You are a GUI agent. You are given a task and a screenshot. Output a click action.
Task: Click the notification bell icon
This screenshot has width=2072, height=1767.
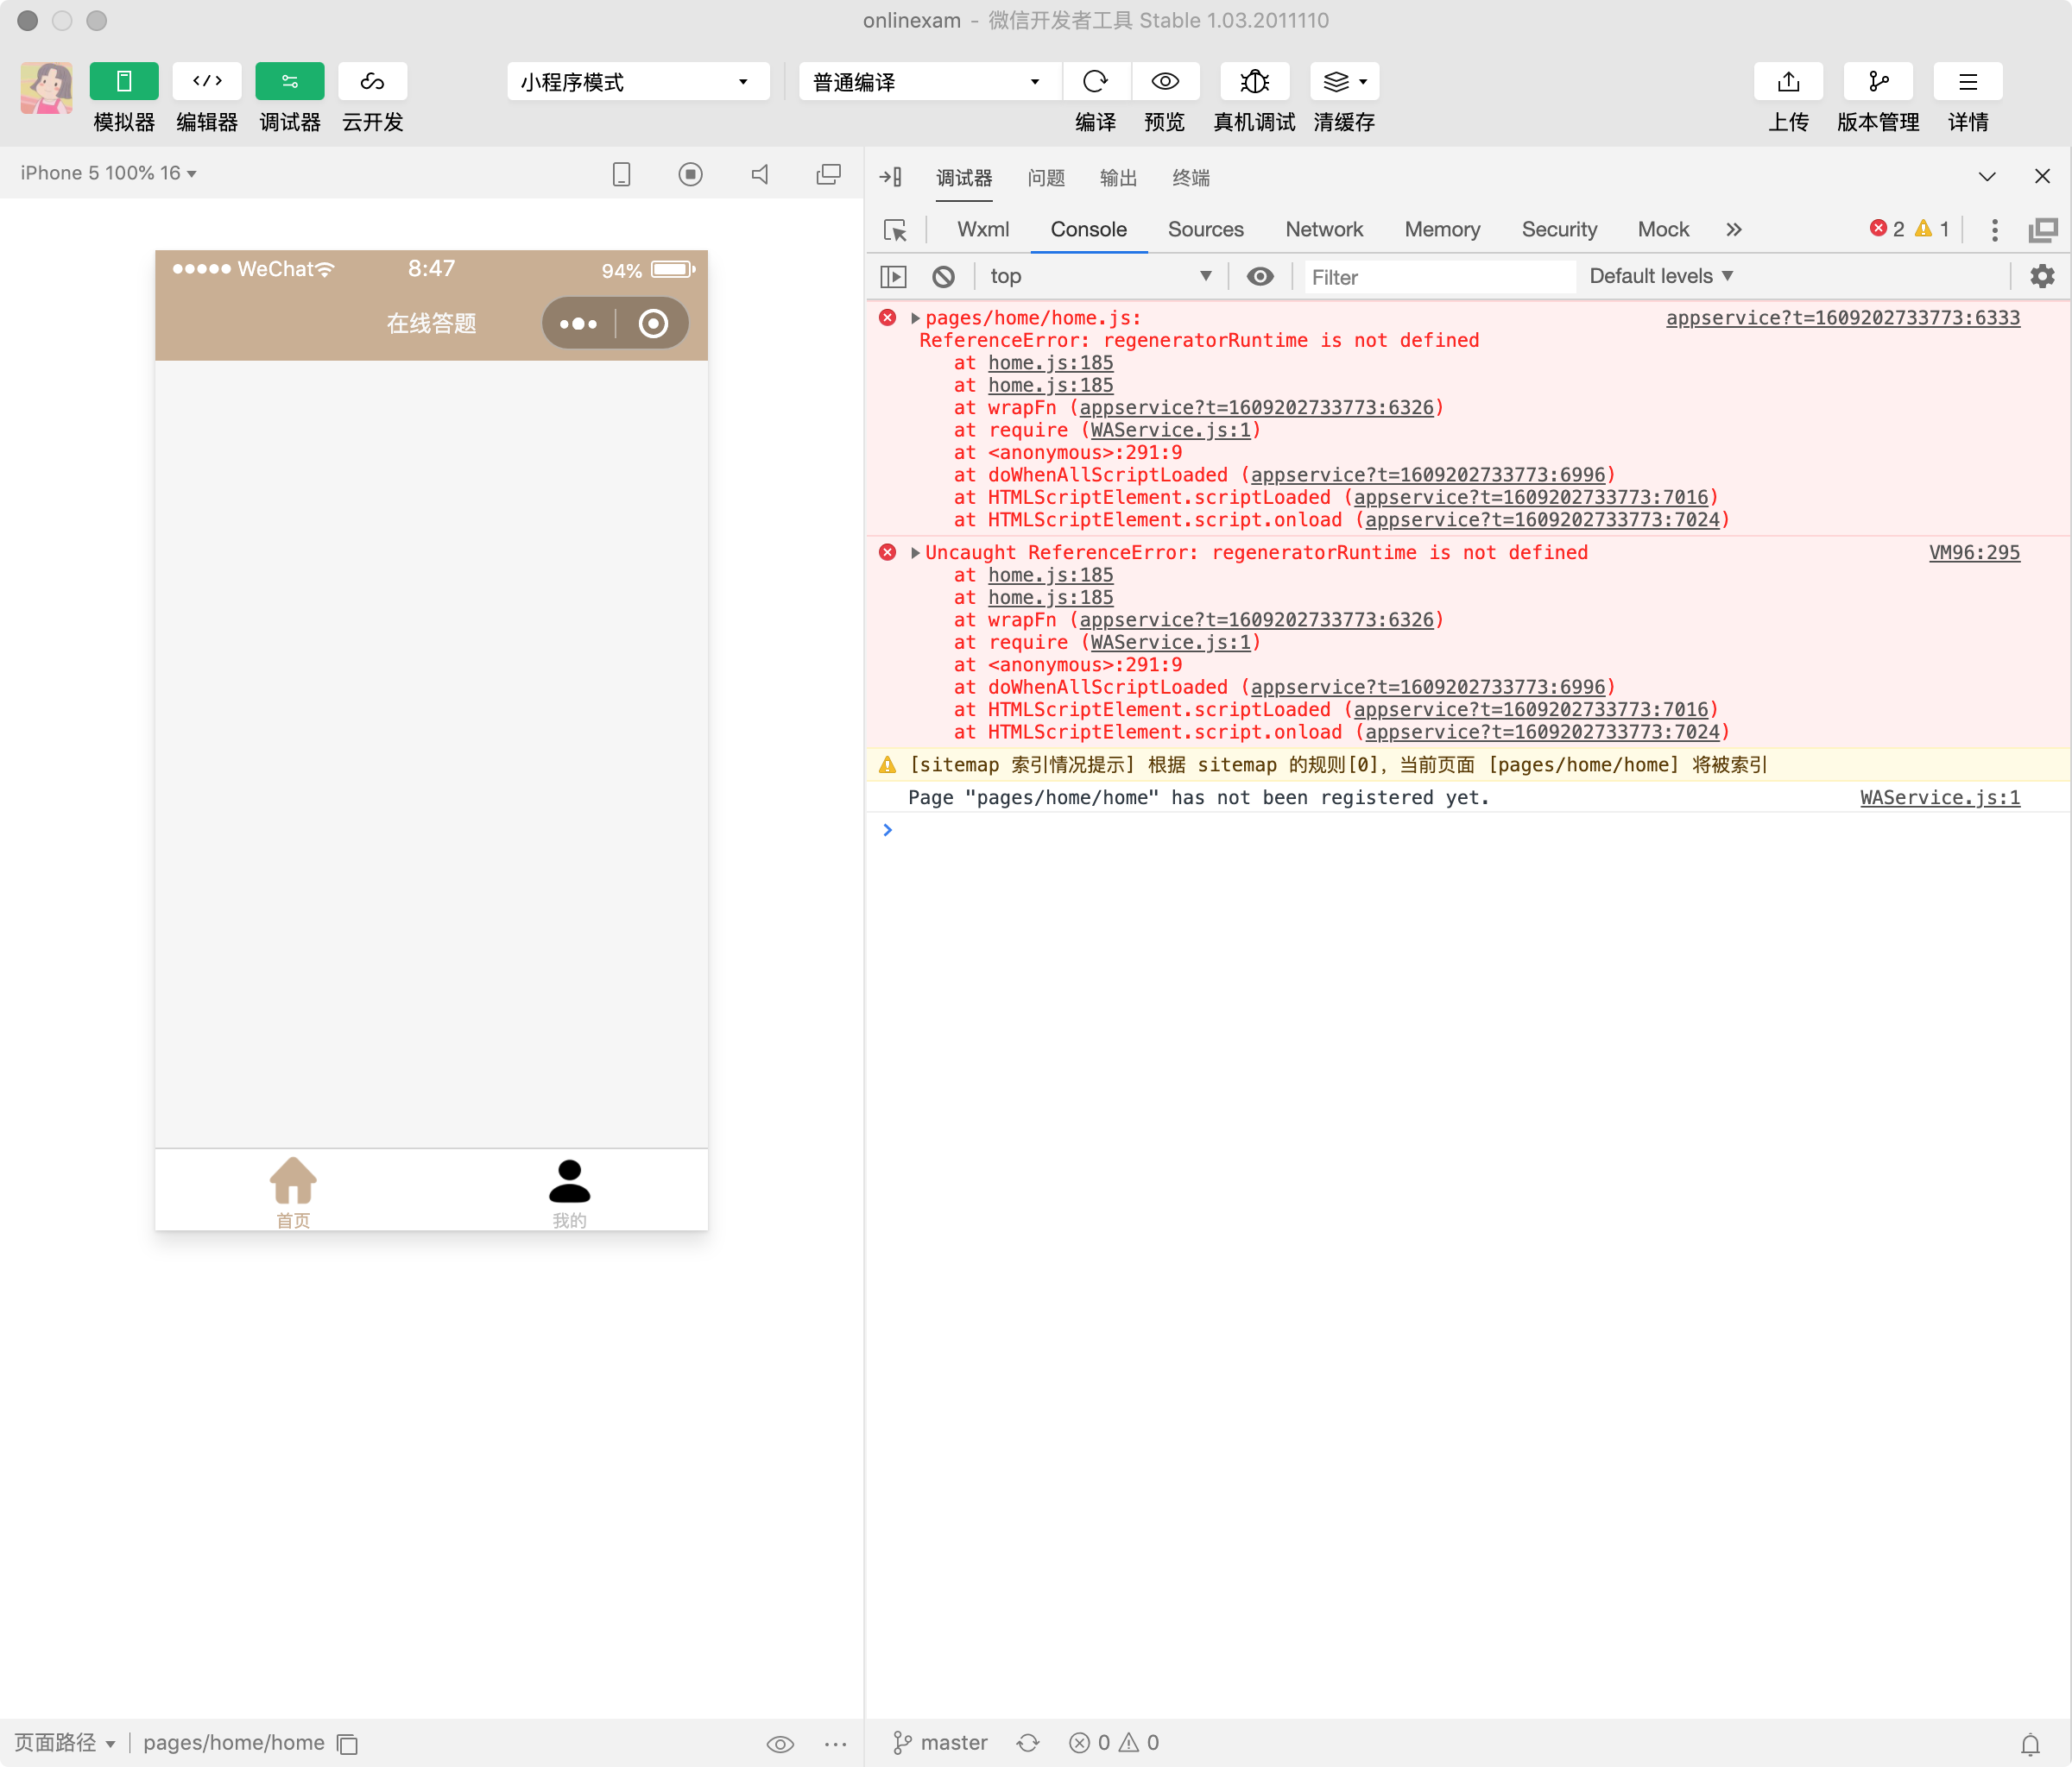[x=2030, y=1744]
